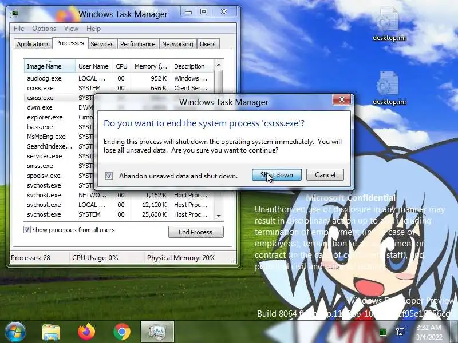The width and height of the screenshot is (458, 343).
Task: Switch to the Applications tab
Action: [x=33, y=44]
